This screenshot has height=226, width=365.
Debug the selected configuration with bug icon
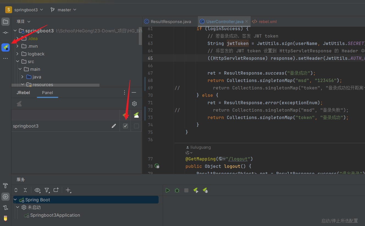pos(177,190)
